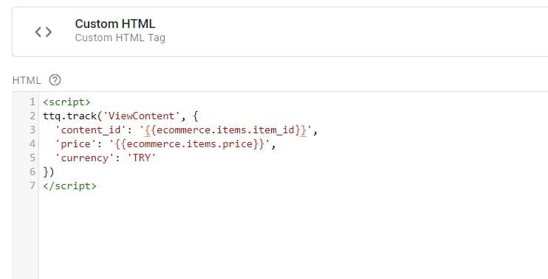This screenshot has width=548, height=279.
Task: Place cursor on ttq.track 'ViewContent' line
Action: click(120, 116)
